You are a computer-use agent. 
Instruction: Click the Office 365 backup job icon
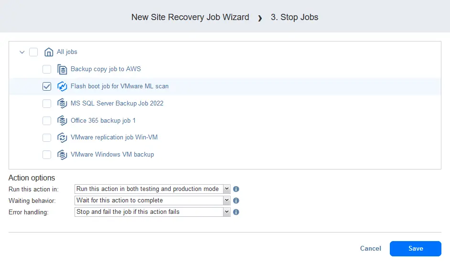[x=62, y=120]
